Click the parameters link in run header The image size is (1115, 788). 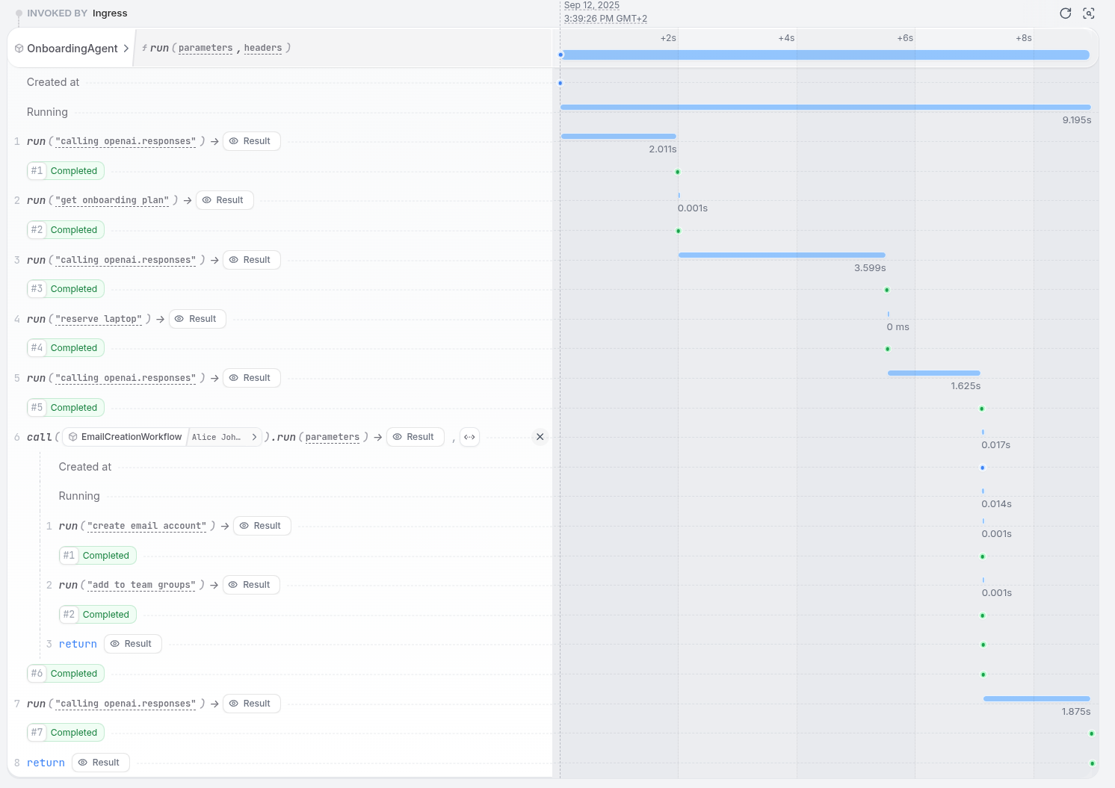click(x=206, y=48)
